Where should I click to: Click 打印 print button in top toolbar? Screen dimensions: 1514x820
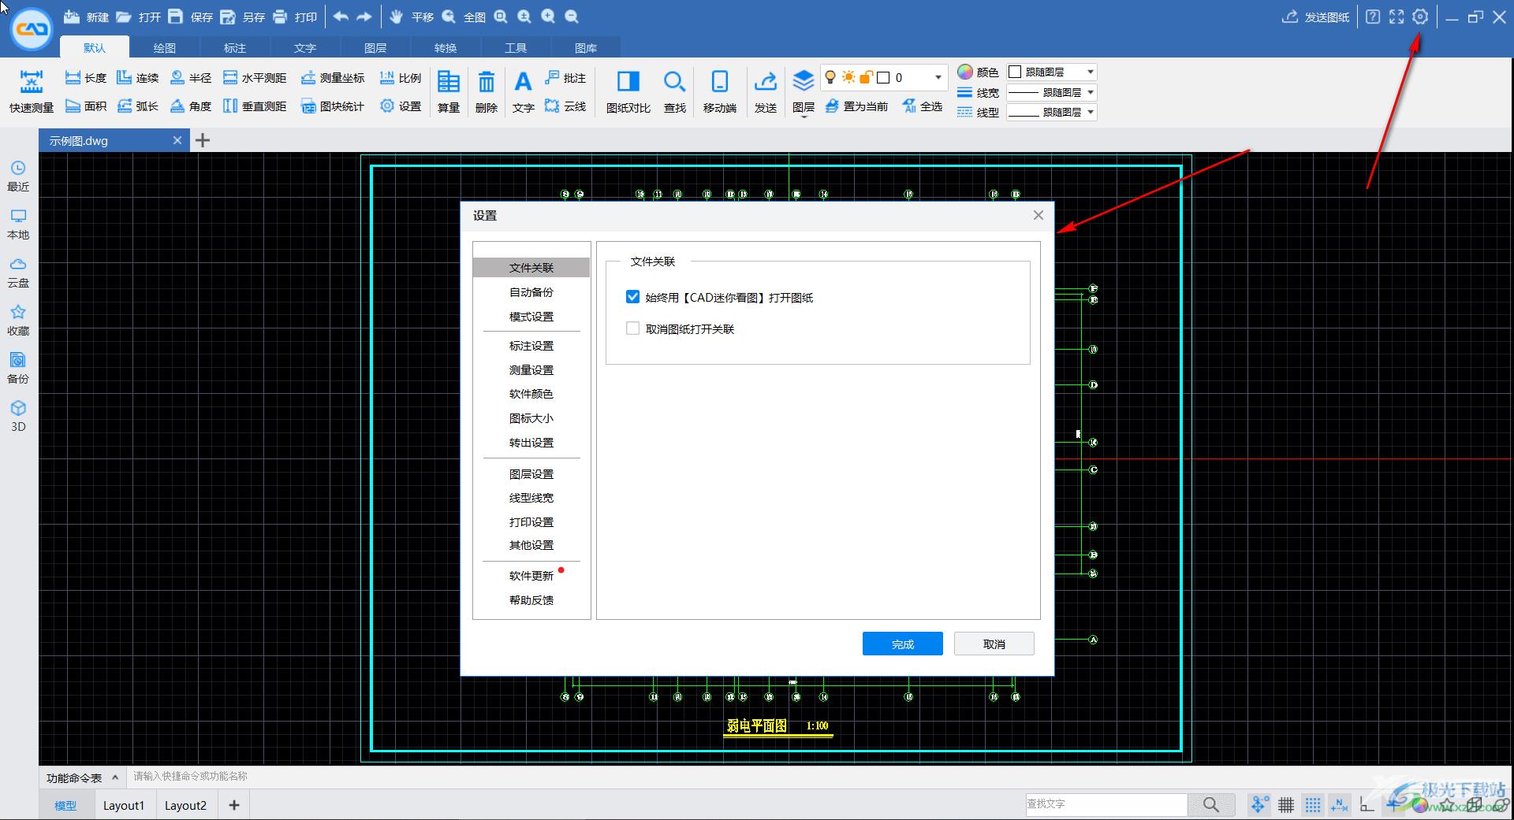(294, 17)
